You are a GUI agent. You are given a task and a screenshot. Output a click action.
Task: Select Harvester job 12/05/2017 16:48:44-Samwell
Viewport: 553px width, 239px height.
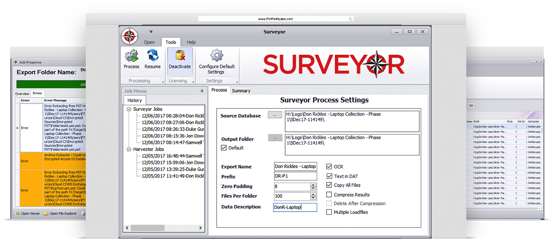point(172,156)
